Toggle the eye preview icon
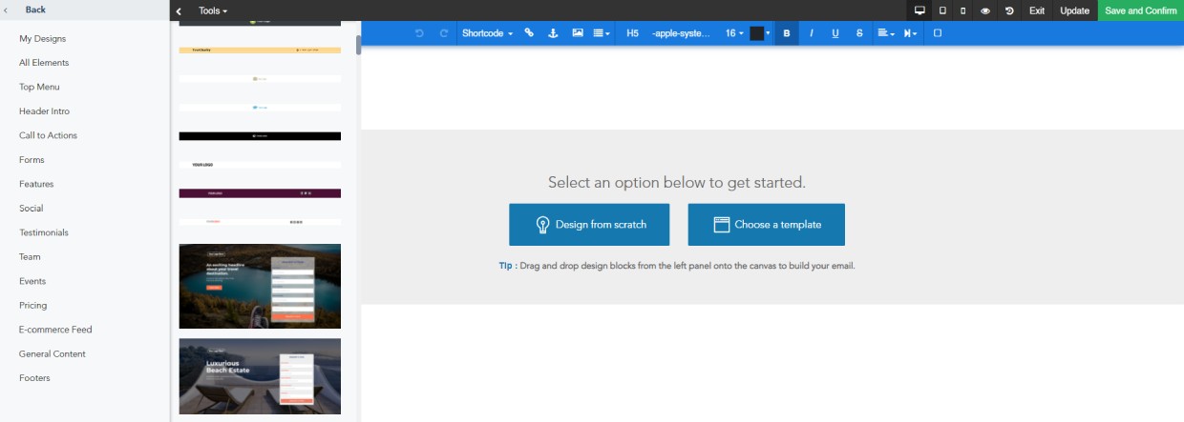The image size is (1184, 422). 985,10
